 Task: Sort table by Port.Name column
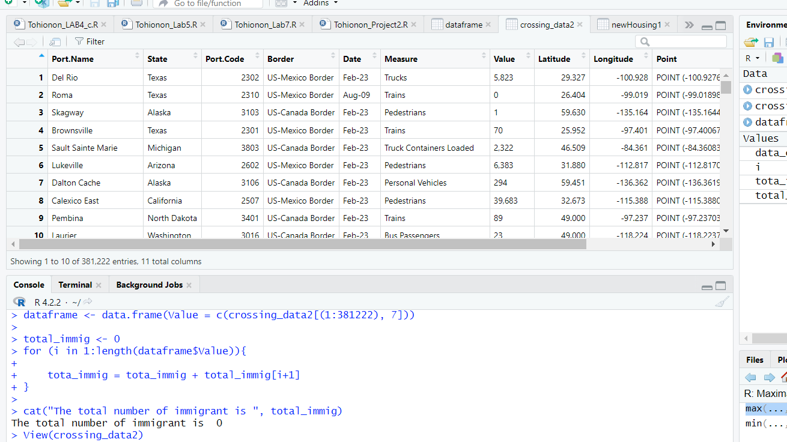pos(95,59)
